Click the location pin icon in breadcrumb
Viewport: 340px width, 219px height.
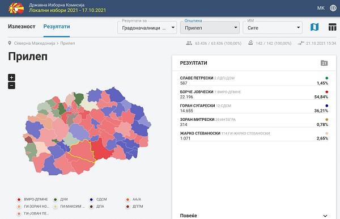pyautogui.click(x=10, y=43)
